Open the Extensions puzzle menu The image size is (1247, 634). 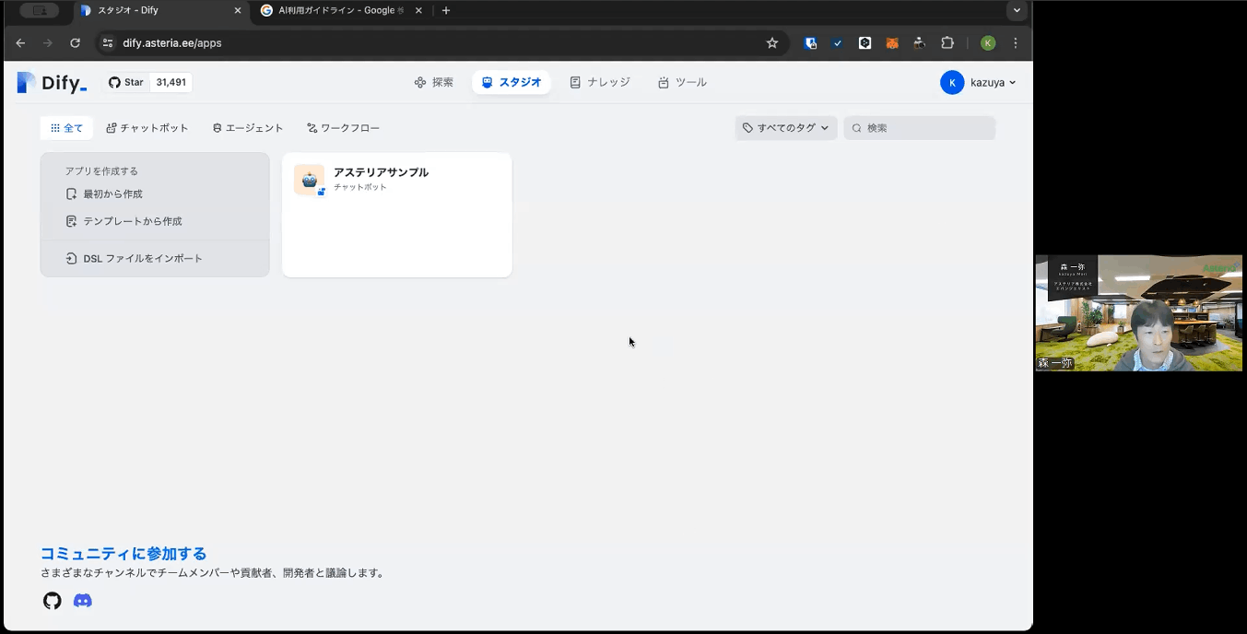coord(947,43)
